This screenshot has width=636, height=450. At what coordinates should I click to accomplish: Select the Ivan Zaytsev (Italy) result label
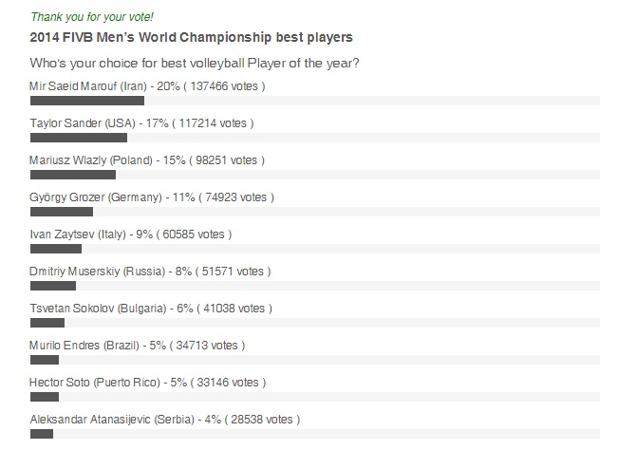click(131, 234)
